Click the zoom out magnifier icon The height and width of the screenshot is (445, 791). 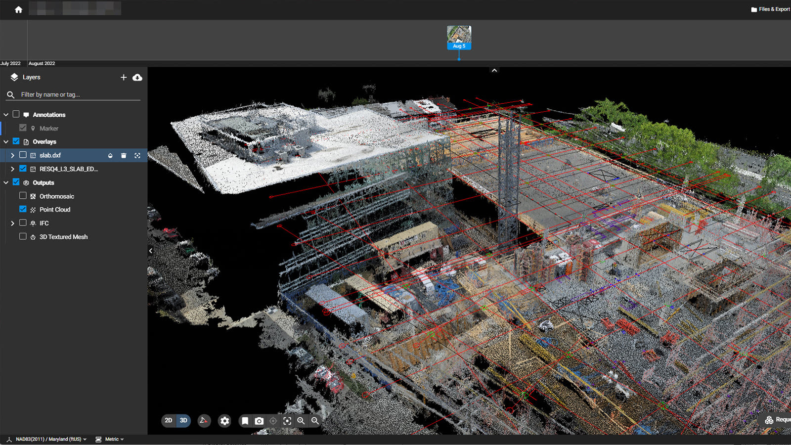pos(315,421)
